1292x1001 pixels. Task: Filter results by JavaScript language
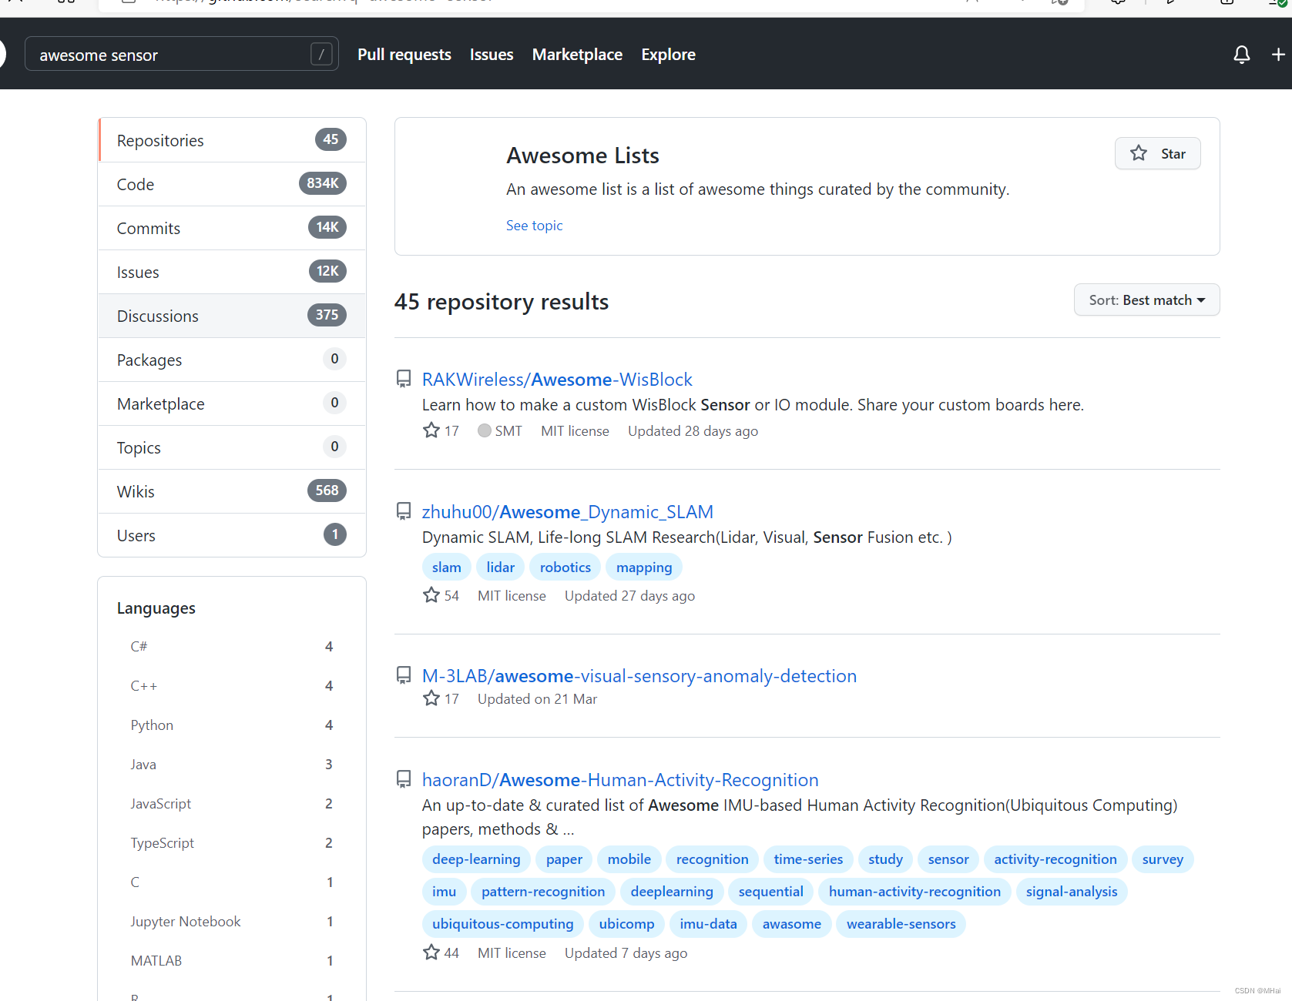(x=232, y=803)
